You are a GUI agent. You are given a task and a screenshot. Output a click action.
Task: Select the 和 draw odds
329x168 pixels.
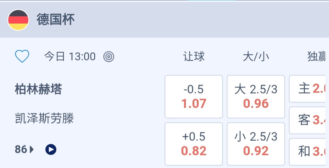pos(309,151)
